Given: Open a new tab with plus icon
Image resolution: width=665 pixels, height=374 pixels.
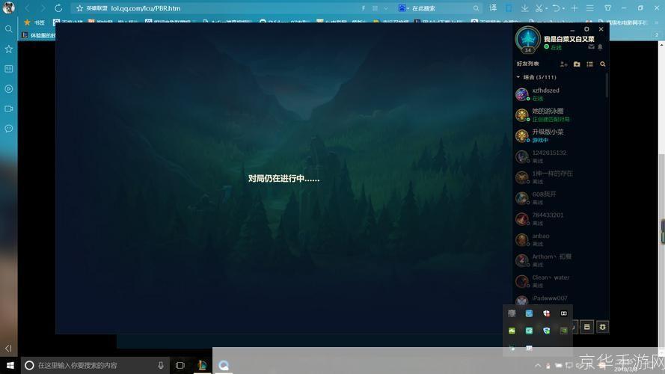Looking at the screenshot, I should [x=574, y=8].
